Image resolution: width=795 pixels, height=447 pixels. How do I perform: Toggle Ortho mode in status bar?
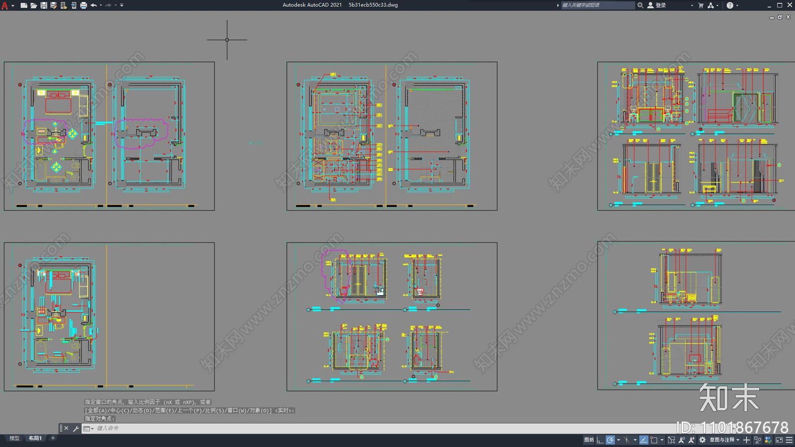[x=600, y=440]
